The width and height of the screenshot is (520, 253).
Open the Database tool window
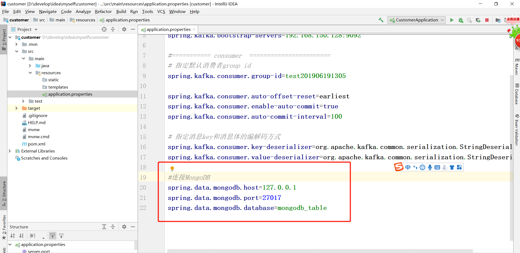point(517,94)
